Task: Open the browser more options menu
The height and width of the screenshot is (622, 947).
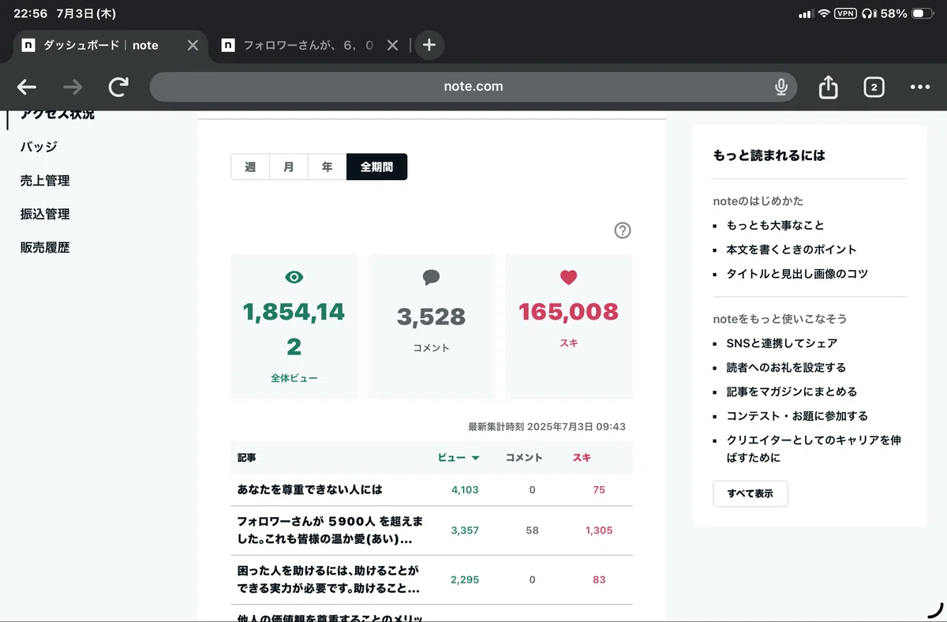Action: pyautogui.click(x=919, y=87)
